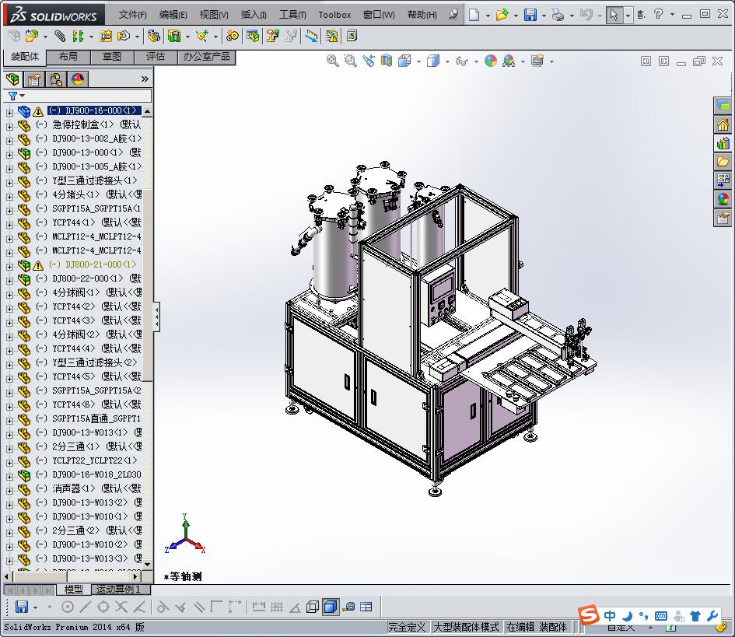Click the Reference Geometry icon

point(202,36)
